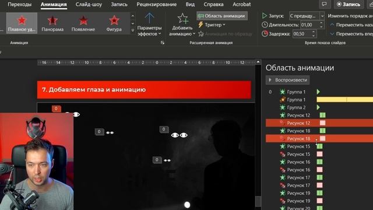
Task: Open the Триггер dropdown
Action: pos(212,24)
